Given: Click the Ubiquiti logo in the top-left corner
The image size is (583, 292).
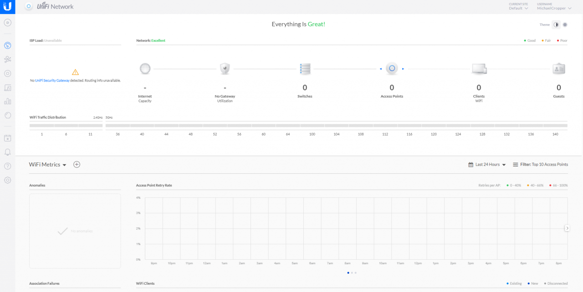Looking at the screenshot, I should (7, 7).
